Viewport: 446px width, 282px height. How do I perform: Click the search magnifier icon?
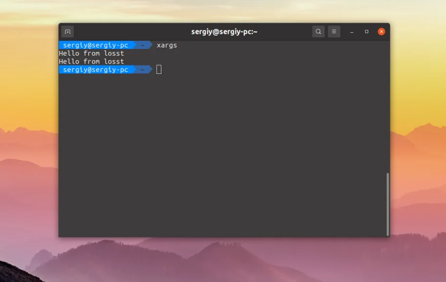[318, 31]
